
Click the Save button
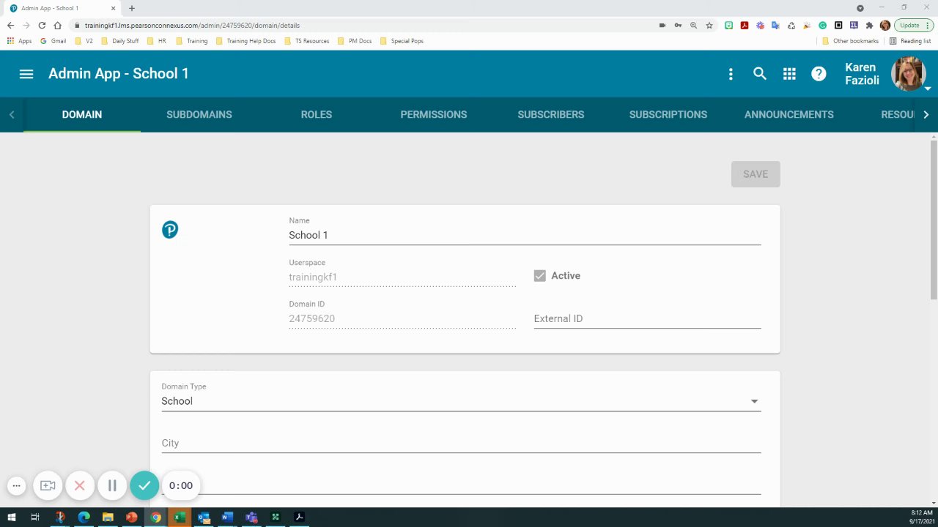pyautogui.click(x=756, y=174)
